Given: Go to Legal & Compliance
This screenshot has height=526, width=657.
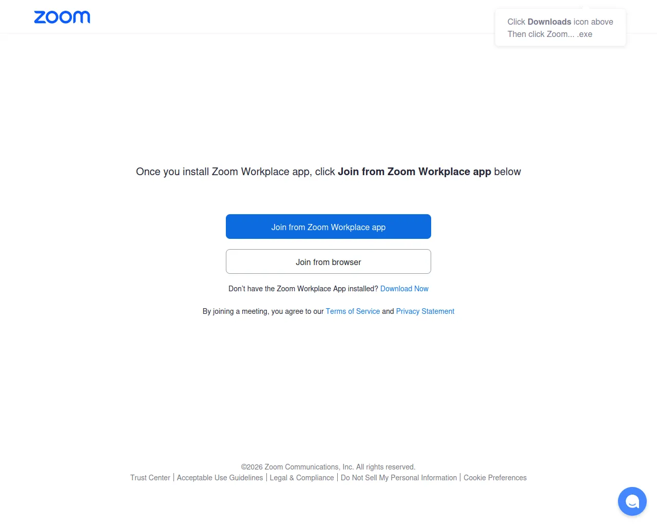Looking at the screenshot, I should (x=302, y=478).
